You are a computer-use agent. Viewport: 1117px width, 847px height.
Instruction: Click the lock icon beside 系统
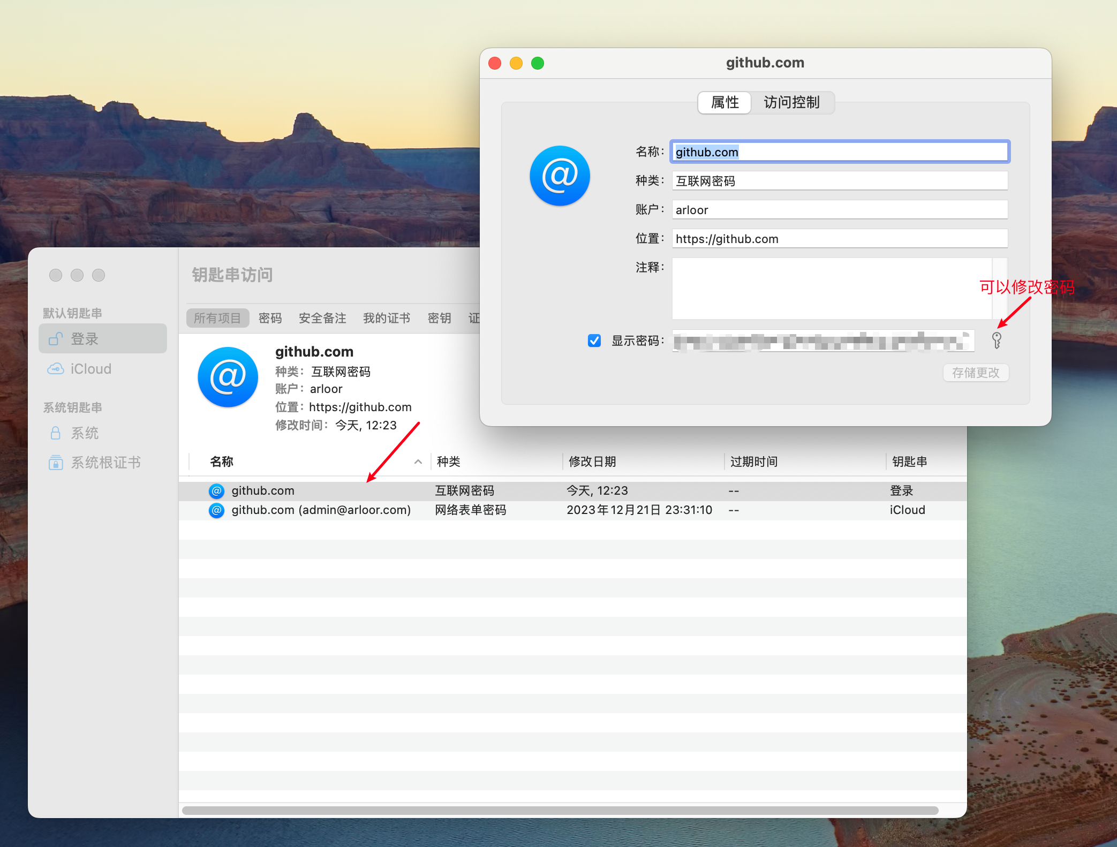click(x=55, y=433)
